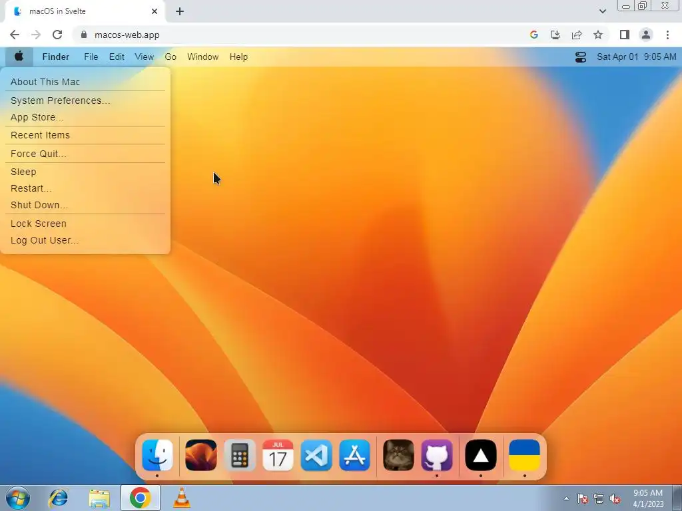This screenshot has width=682, height=511.
Task: Launch the Calculator from the dock
Action: coord(239,455)
